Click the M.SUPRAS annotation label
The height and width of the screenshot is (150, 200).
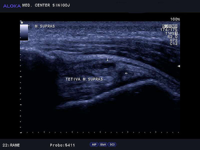coord(45,26)
